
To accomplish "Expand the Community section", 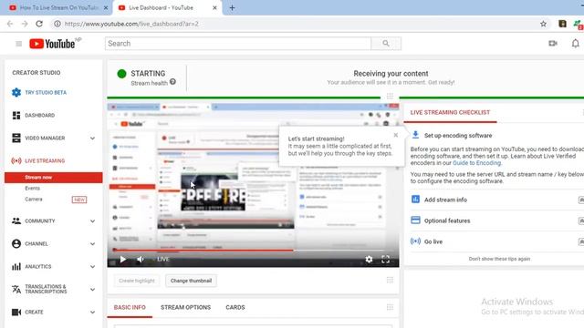I will tap(92, 221).
